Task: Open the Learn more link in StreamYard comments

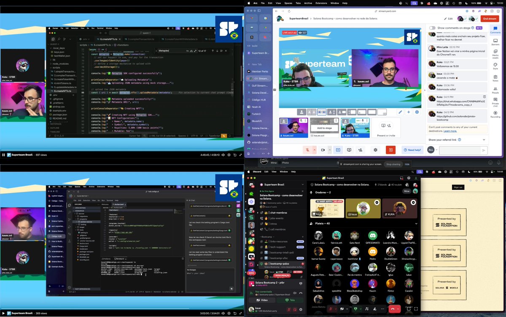Action: pos(450,131)
